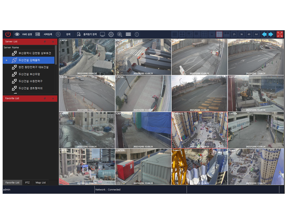This screenshot has width=287, height=224.
Task: Open the hamburger menu in toolbar
Action: tap(128, 34)
